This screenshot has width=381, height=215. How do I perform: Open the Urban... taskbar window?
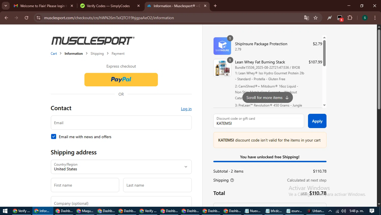tap(315, 211)
